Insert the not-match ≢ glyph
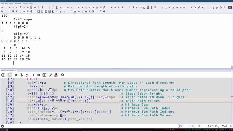This screenshot has height=131, width=233. click(104, 7)
